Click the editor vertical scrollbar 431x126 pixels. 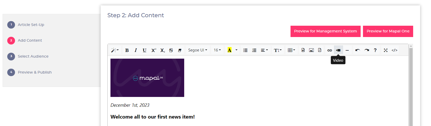click(411, 87)
